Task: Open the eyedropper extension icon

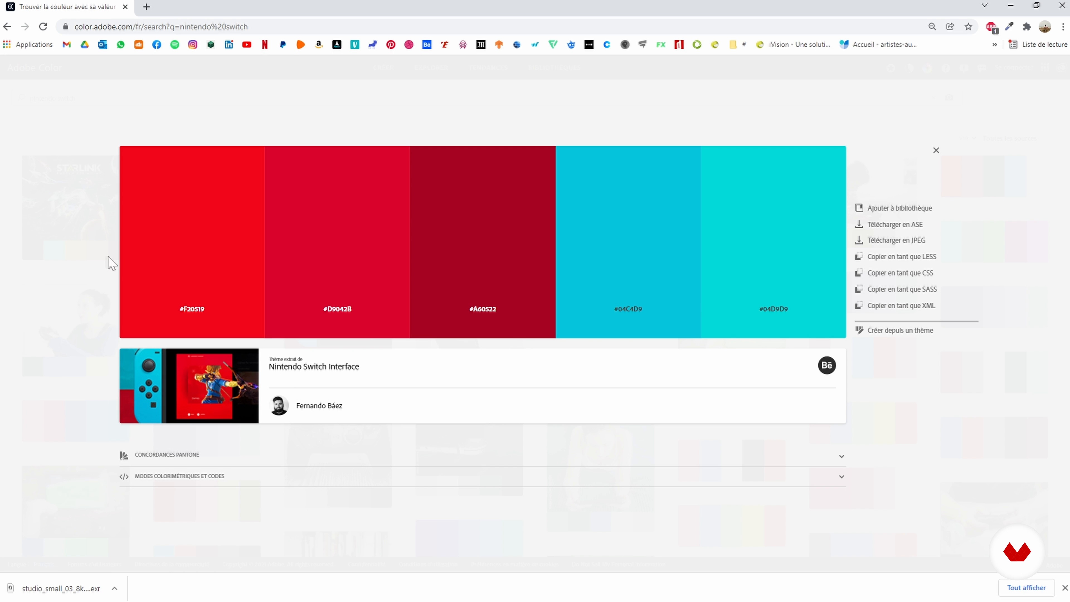Action: click(x=1009, y=26)
